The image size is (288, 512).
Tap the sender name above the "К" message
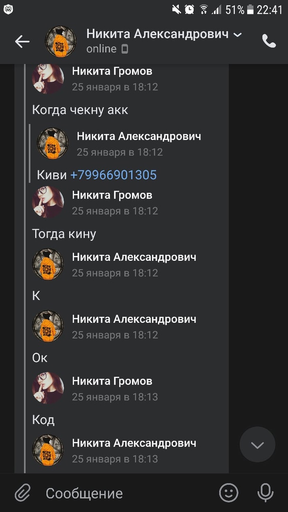click(134, 257)
